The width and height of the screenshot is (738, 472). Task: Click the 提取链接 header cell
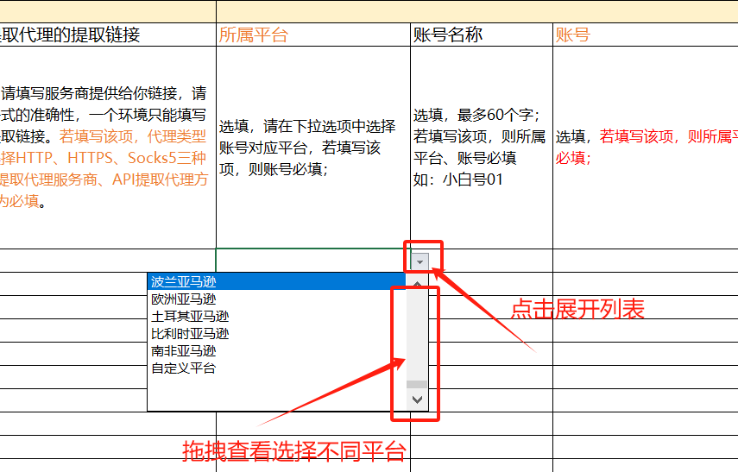pos(108,35)
